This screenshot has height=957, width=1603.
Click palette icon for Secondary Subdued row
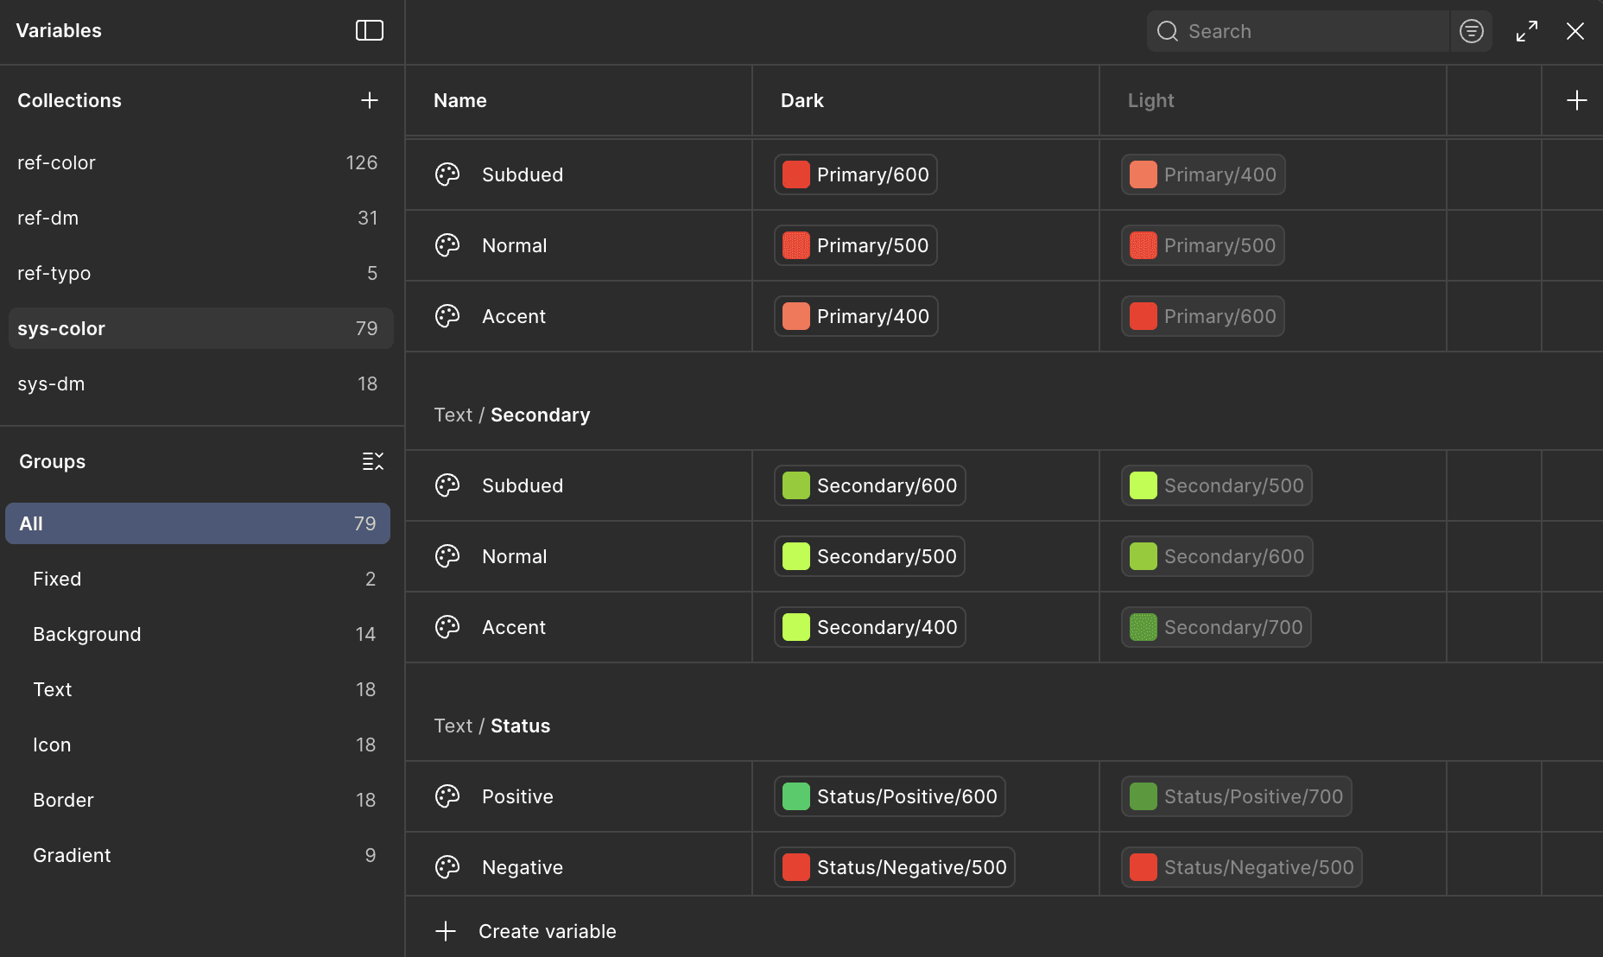click(x=447, y=485)
